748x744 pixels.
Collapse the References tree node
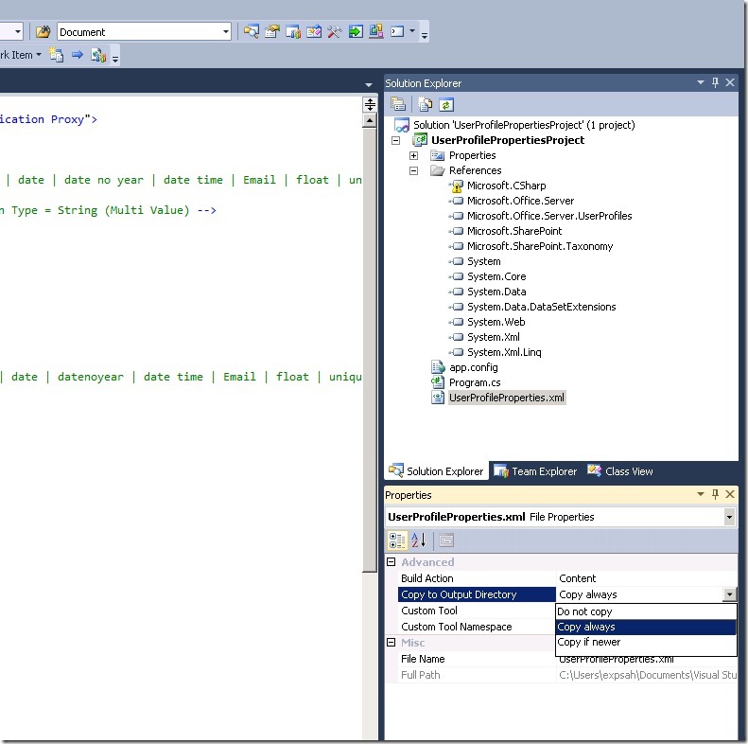tap(413, 170)
